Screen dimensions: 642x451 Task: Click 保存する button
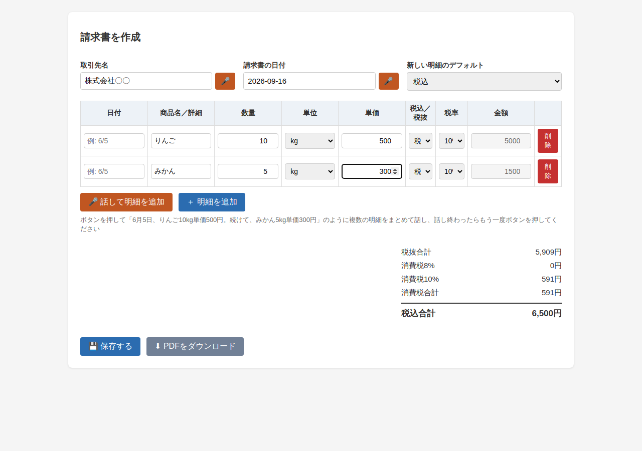click(x=110, y=346)
